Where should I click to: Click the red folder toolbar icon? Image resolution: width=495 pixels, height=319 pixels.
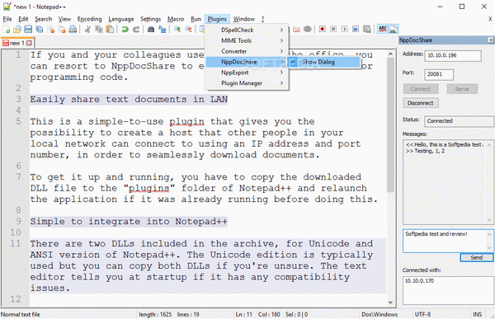pyautogui.click(x=296, y=29)
